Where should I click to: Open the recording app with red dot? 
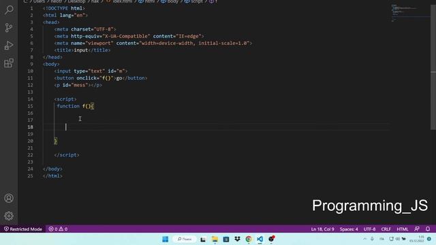[x=271, y=239]
